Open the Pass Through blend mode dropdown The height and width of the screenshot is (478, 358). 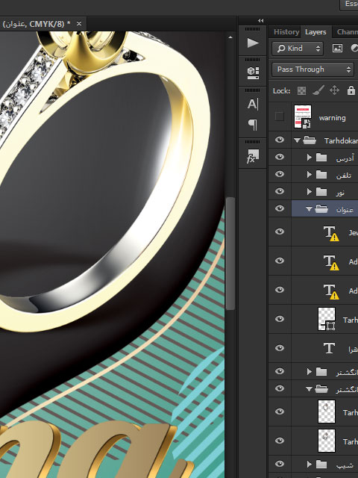point(313,69)
